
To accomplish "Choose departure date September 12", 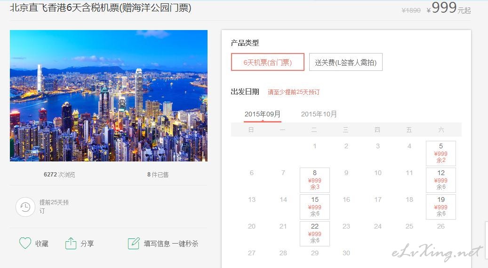I will point(440,180).
